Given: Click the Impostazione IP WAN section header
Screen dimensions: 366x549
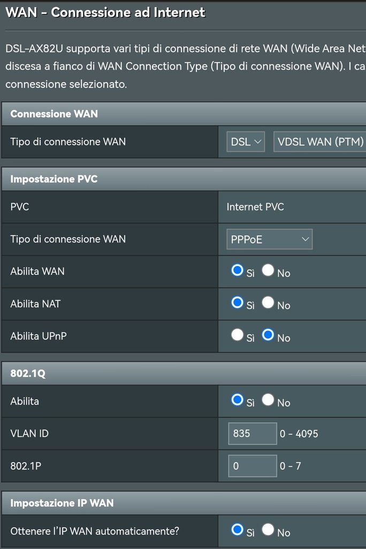Looking at the screenshot, I should 62,503.
